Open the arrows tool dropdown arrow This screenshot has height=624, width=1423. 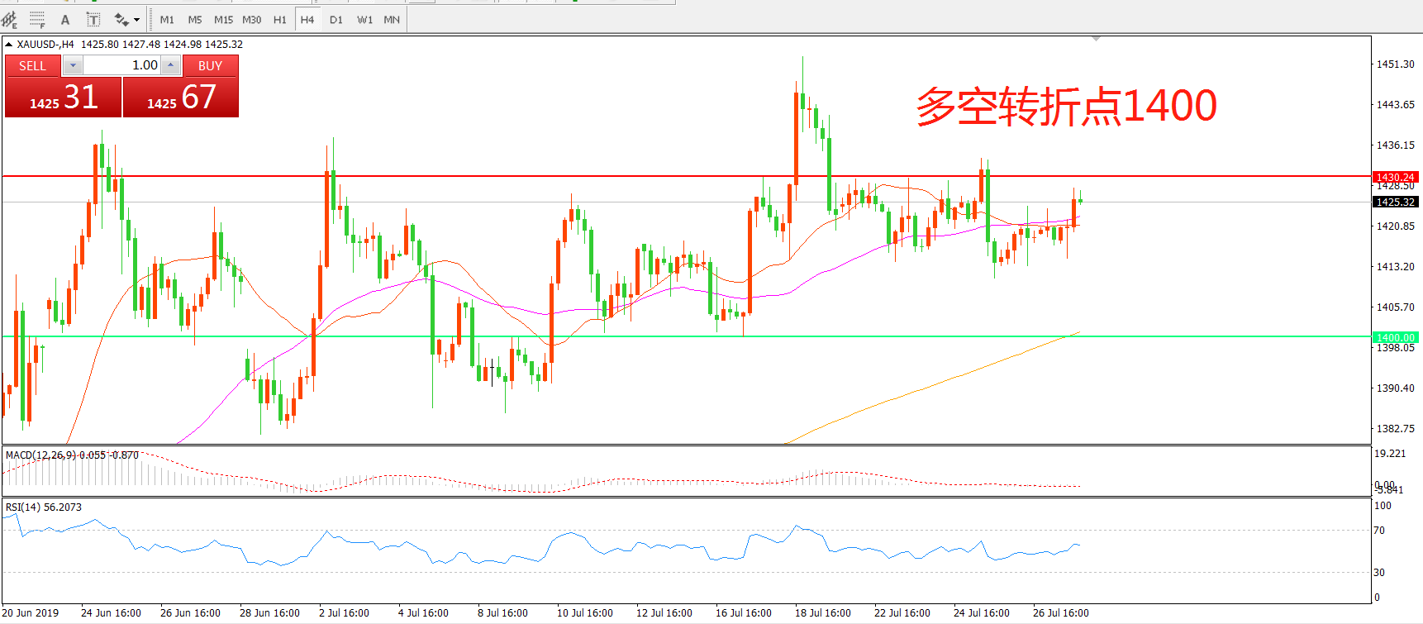137,20
